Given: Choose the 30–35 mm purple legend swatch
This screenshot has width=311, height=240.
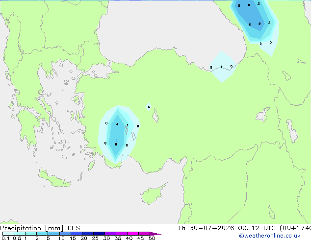Looking at the screenshot, I should click(110, 234).
